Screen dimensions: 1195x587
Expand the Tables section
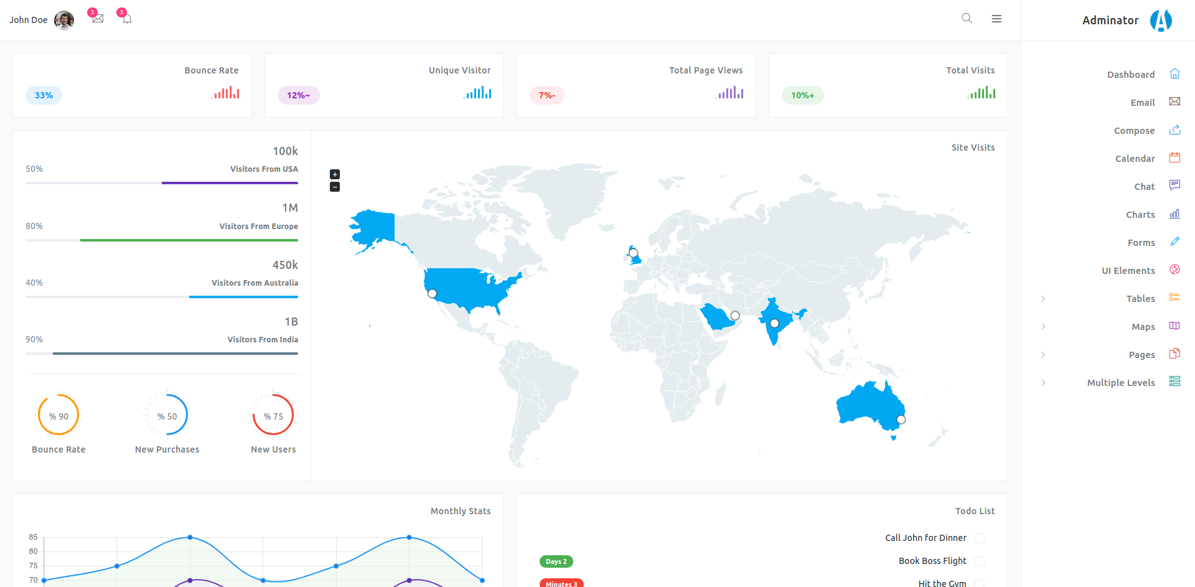[x=1043, y=298]
